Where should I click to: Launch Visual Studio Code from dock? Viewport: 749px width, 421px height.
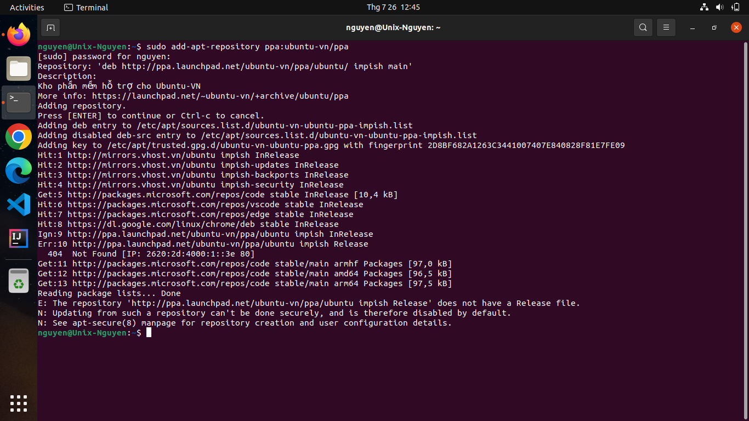[x=19, y=204]
